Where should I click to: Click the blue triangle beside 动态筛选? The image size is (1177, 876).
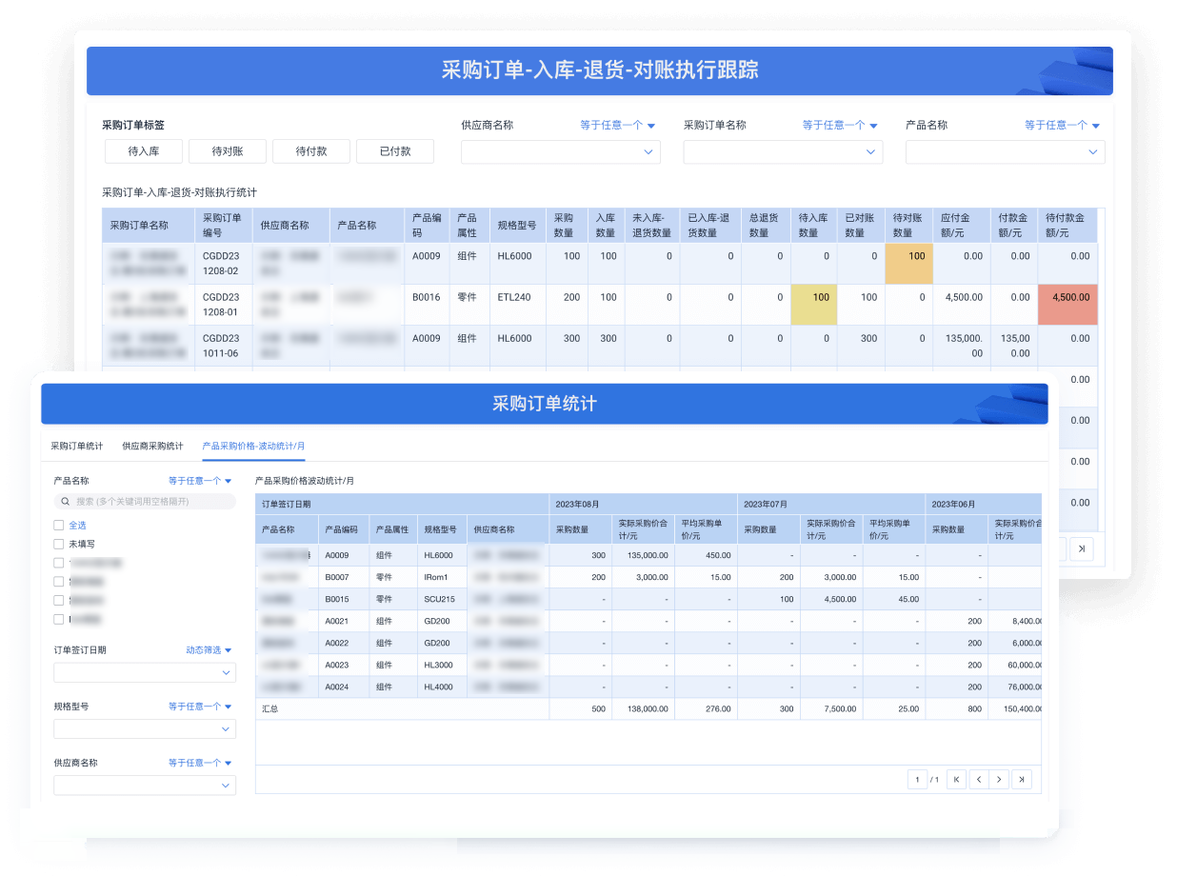point(229,650)
